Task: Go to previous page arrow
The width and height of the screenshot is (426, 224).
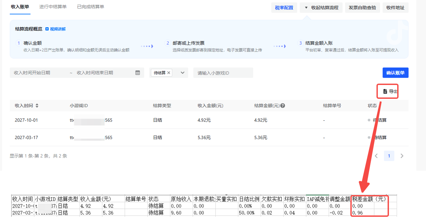Action: tap(376, 156)
